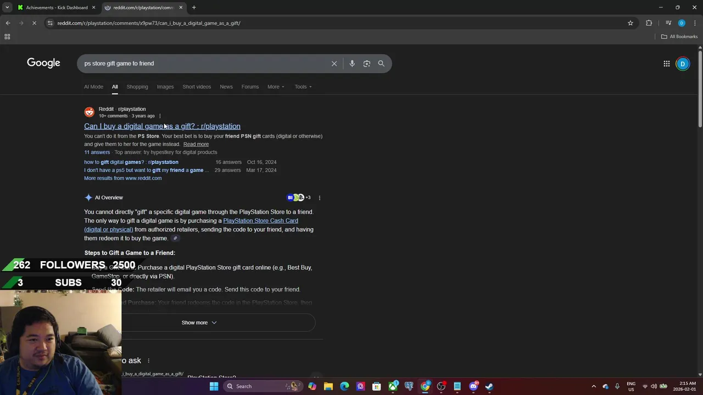Open PlayStation Store Cash Card link
Image resolution: width=703 pixels, height=395 pixels.
[191, 225]
